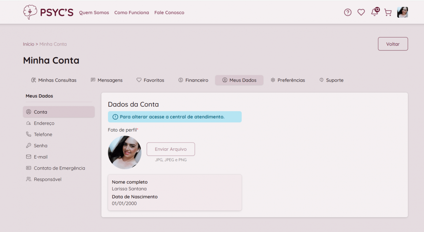Select the Financeiro tab

point(193,80)
